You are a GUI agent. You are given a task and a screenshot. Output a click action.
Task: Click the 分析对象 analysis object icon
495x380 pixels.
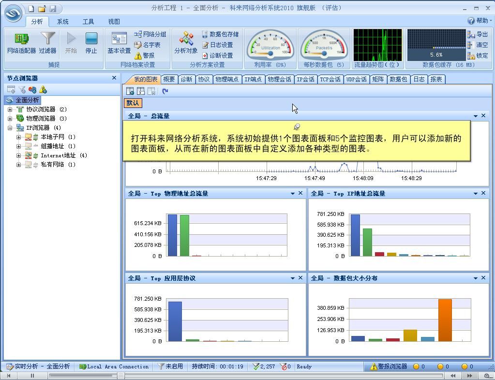pyautogui.click(x=186, y=43)
